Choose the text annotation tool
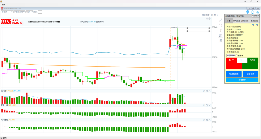The image size is (261, 139). pos(221,30)
